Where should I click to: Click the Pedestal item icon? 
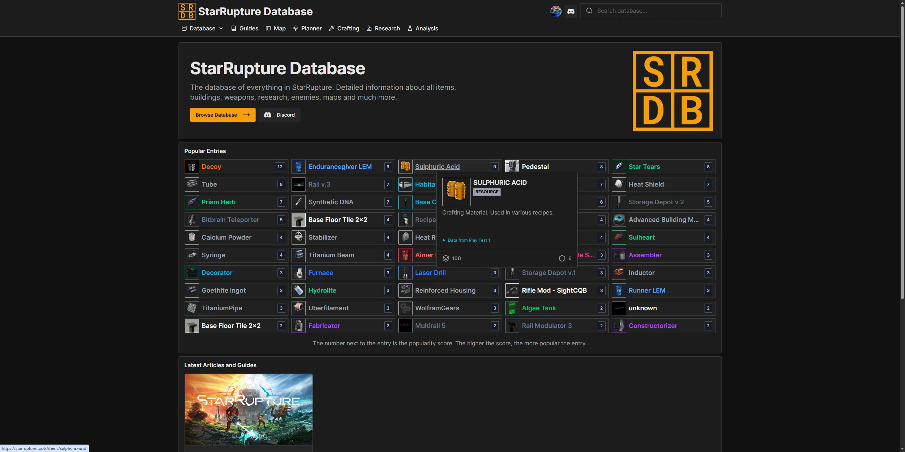pyautogui.click(x=512, y=165)
